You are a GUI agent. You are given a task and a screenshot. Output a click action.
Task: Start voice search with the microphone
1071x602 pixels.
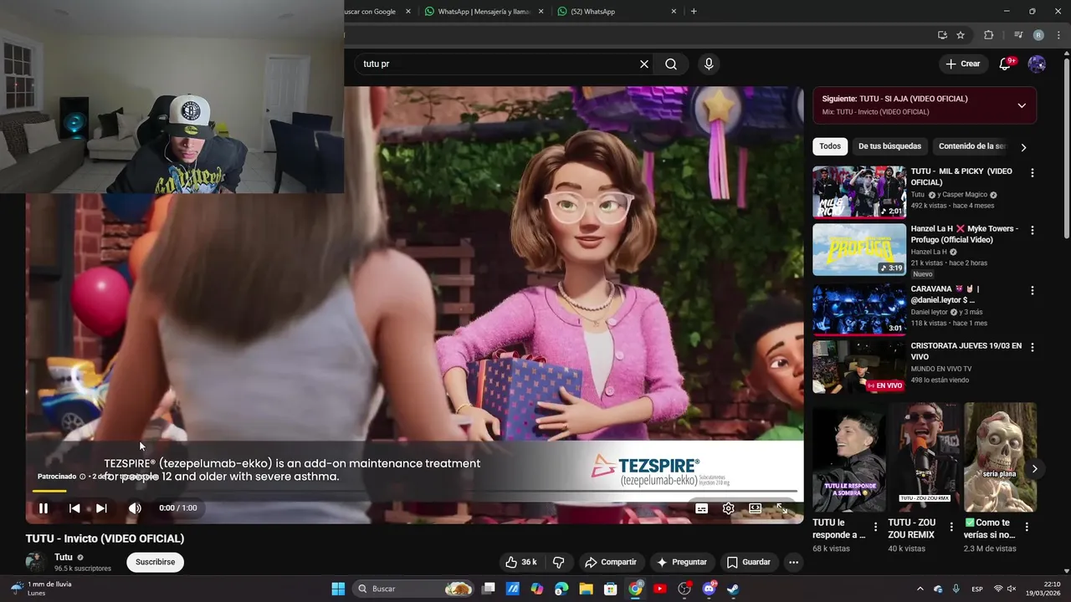click(x=709, y=64)
